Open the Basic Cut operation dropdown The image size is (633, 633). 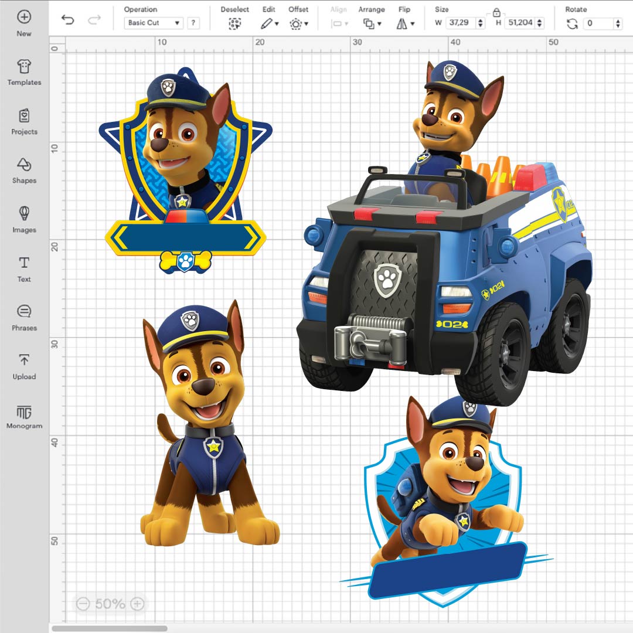click(x=154, y=23)
